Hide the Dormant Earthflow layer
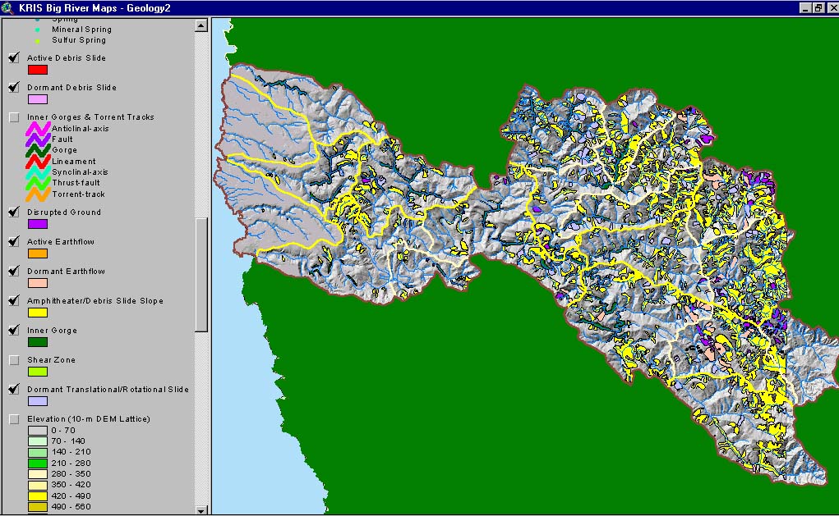The height and width of the screenshot is (516, 839). (x=14, y=272)
